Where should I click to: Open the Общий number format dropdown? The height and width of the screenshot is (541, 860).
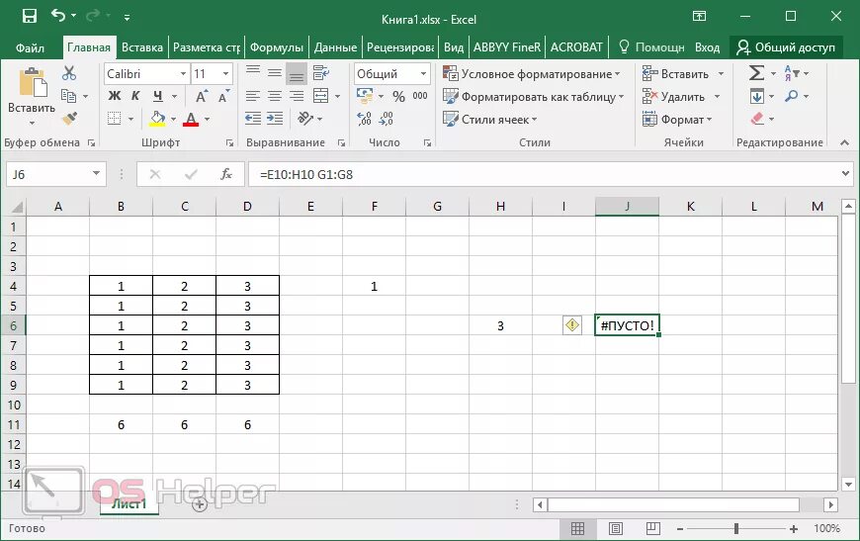point(423,73)
